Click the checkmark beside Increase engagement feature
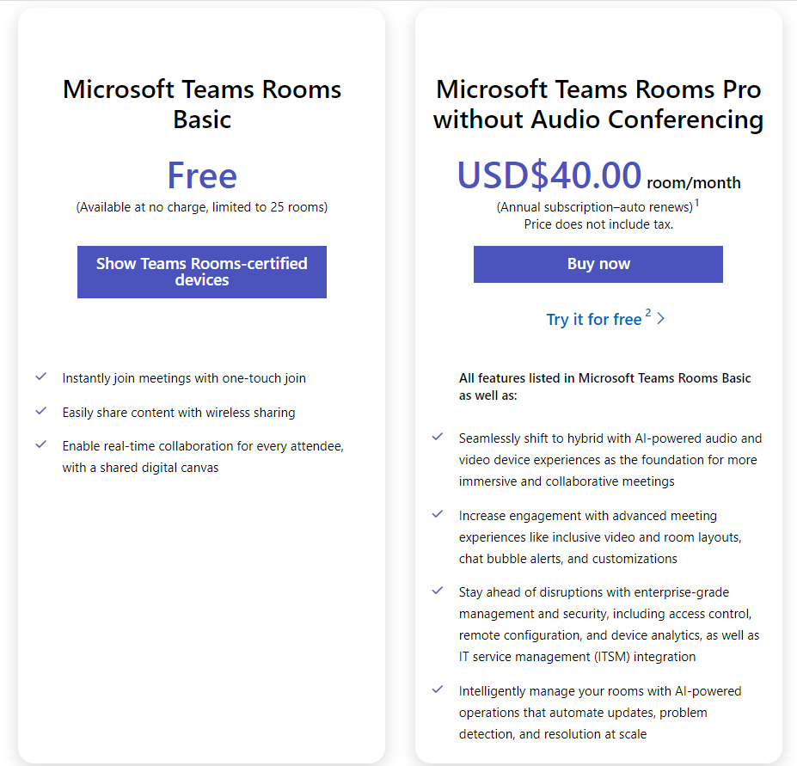The image size is (797, 766). click(x=438, y=514)
